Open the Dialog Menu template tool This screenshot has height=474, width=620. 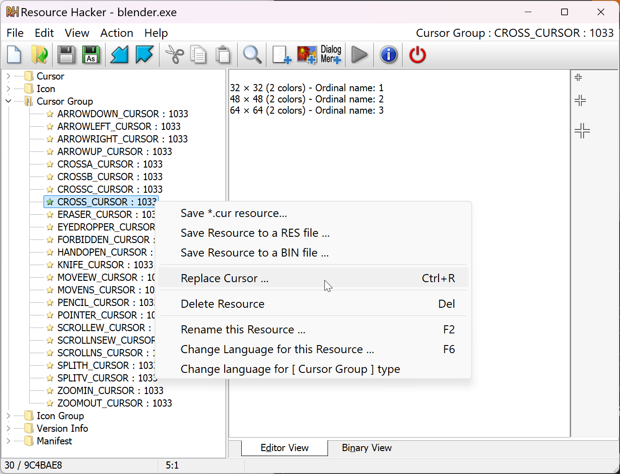pyautogui.click(x=331, y=54)
